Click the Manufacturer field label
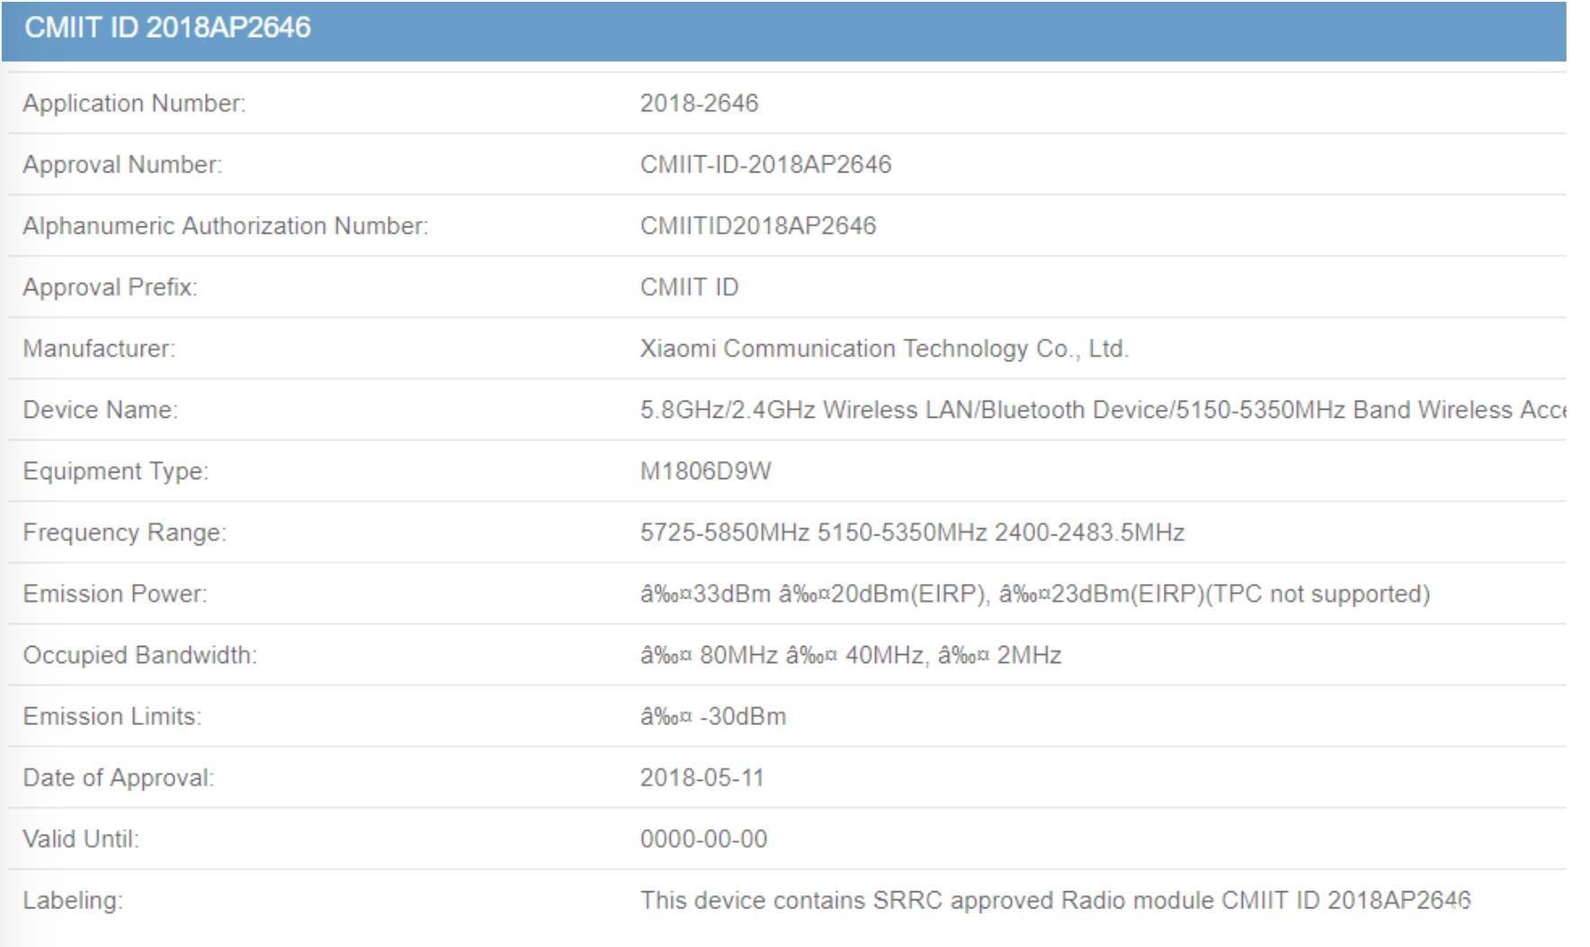The width and height of the screenshot is (1590, 947). point(99,349)
